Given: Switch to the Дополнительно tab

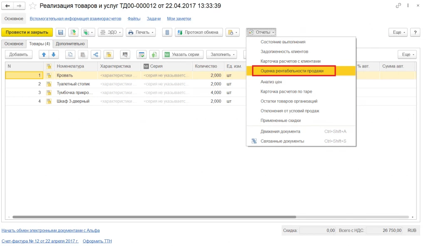Looking at the screenshot, I should coord(70,44).
